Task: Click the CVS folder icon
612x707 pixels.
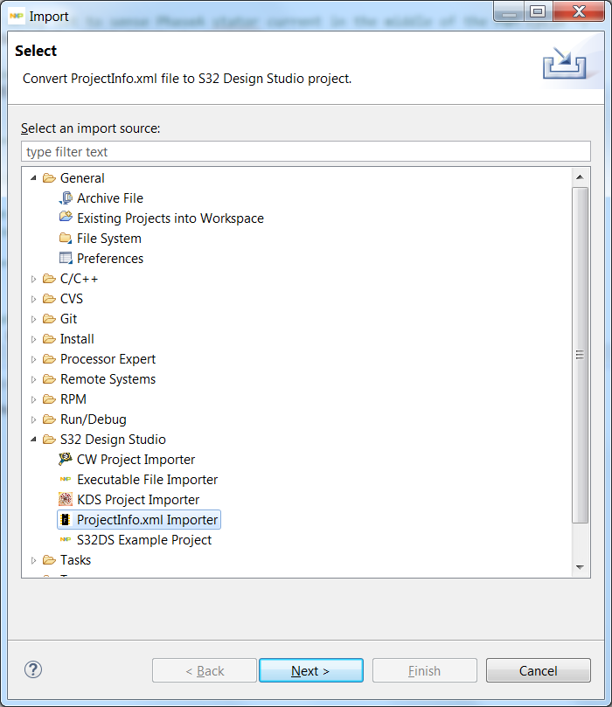Action: [49, 299]
